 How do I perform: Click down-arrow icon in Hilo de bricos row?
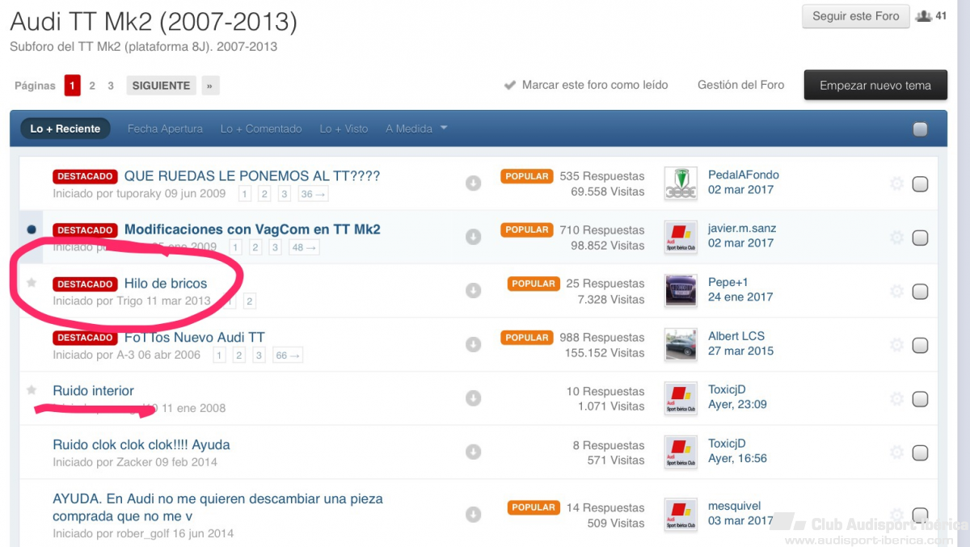click(x=474, y=290)
